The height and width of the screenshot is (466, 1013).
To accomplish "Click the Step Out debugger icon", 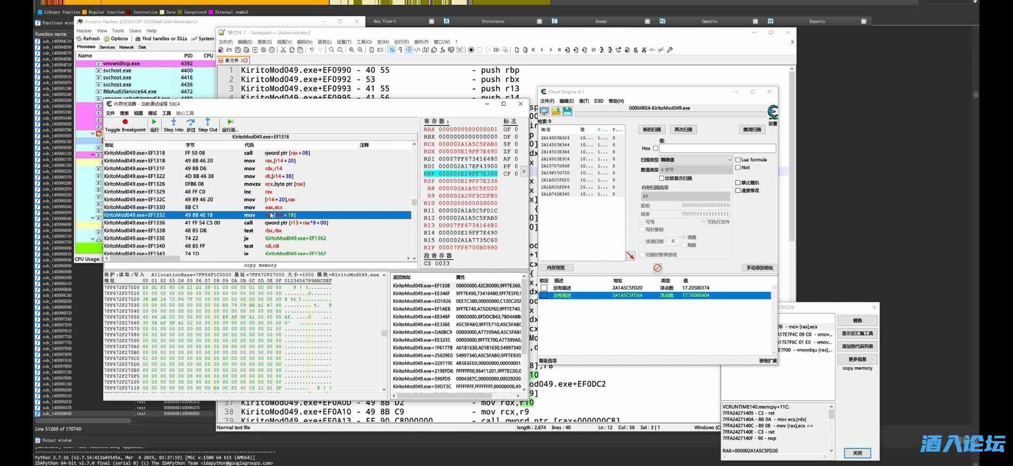I will click(207, 122).
